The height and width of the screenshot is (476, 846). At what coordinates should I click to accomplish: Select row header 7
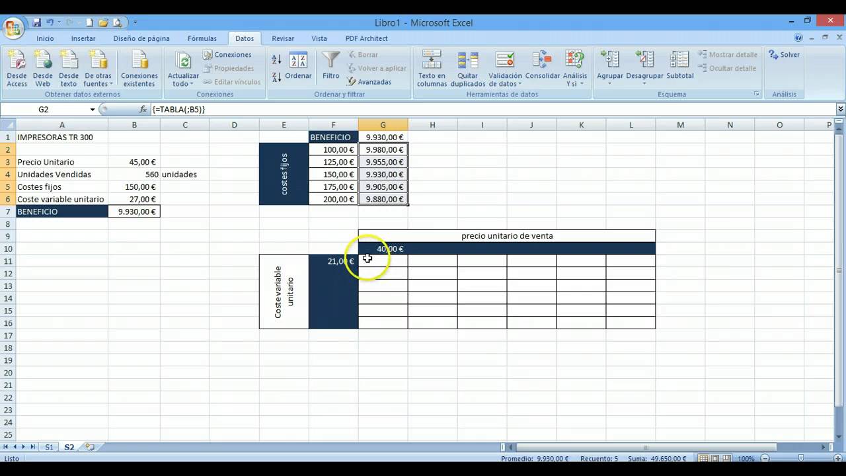[x=8, y=212]
